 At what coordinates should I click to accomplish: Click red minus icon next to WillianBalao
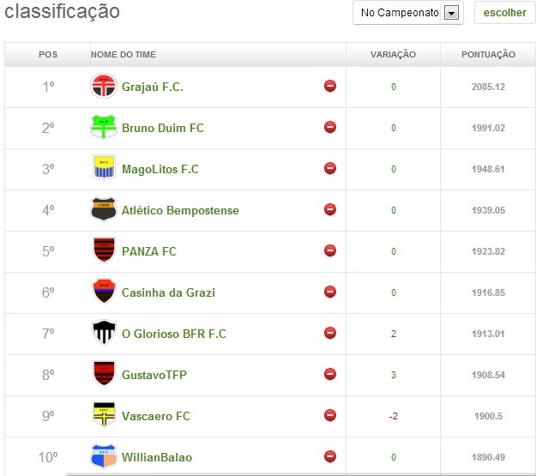point(330,456)
